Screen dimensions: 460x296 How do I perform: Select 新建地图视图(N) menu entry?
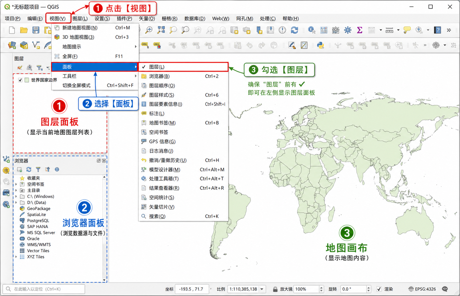(x=95, y=28)
